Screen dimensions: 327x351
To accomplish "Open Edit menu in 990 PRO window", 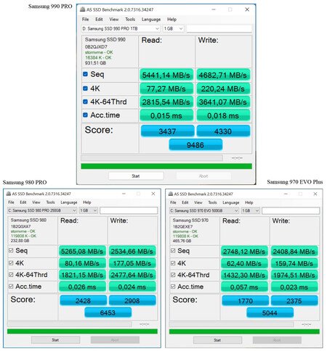I will click(99, 19).
